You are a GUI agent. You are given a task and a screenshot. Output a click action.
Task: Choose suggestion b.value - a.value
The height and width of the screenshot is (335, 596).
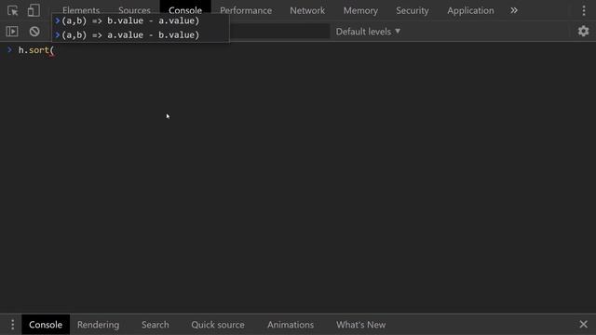tap(141, 20)
